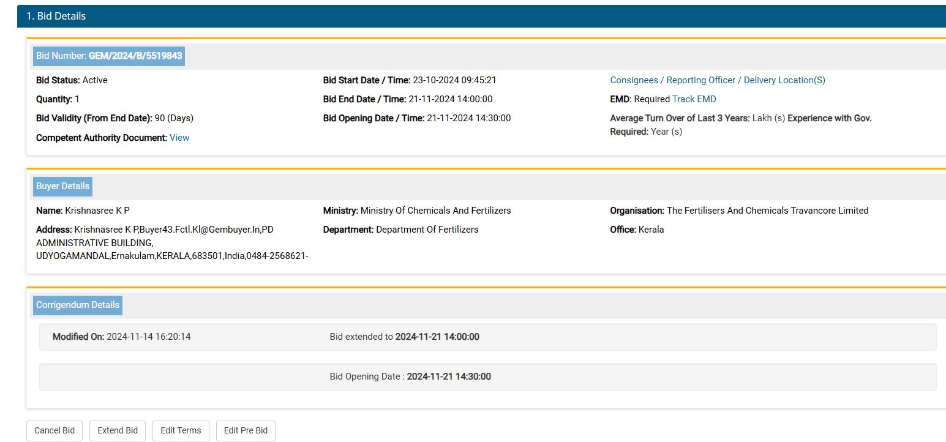
Task: Click the Cancel Bid button
Action: click(x=54, y=430)
